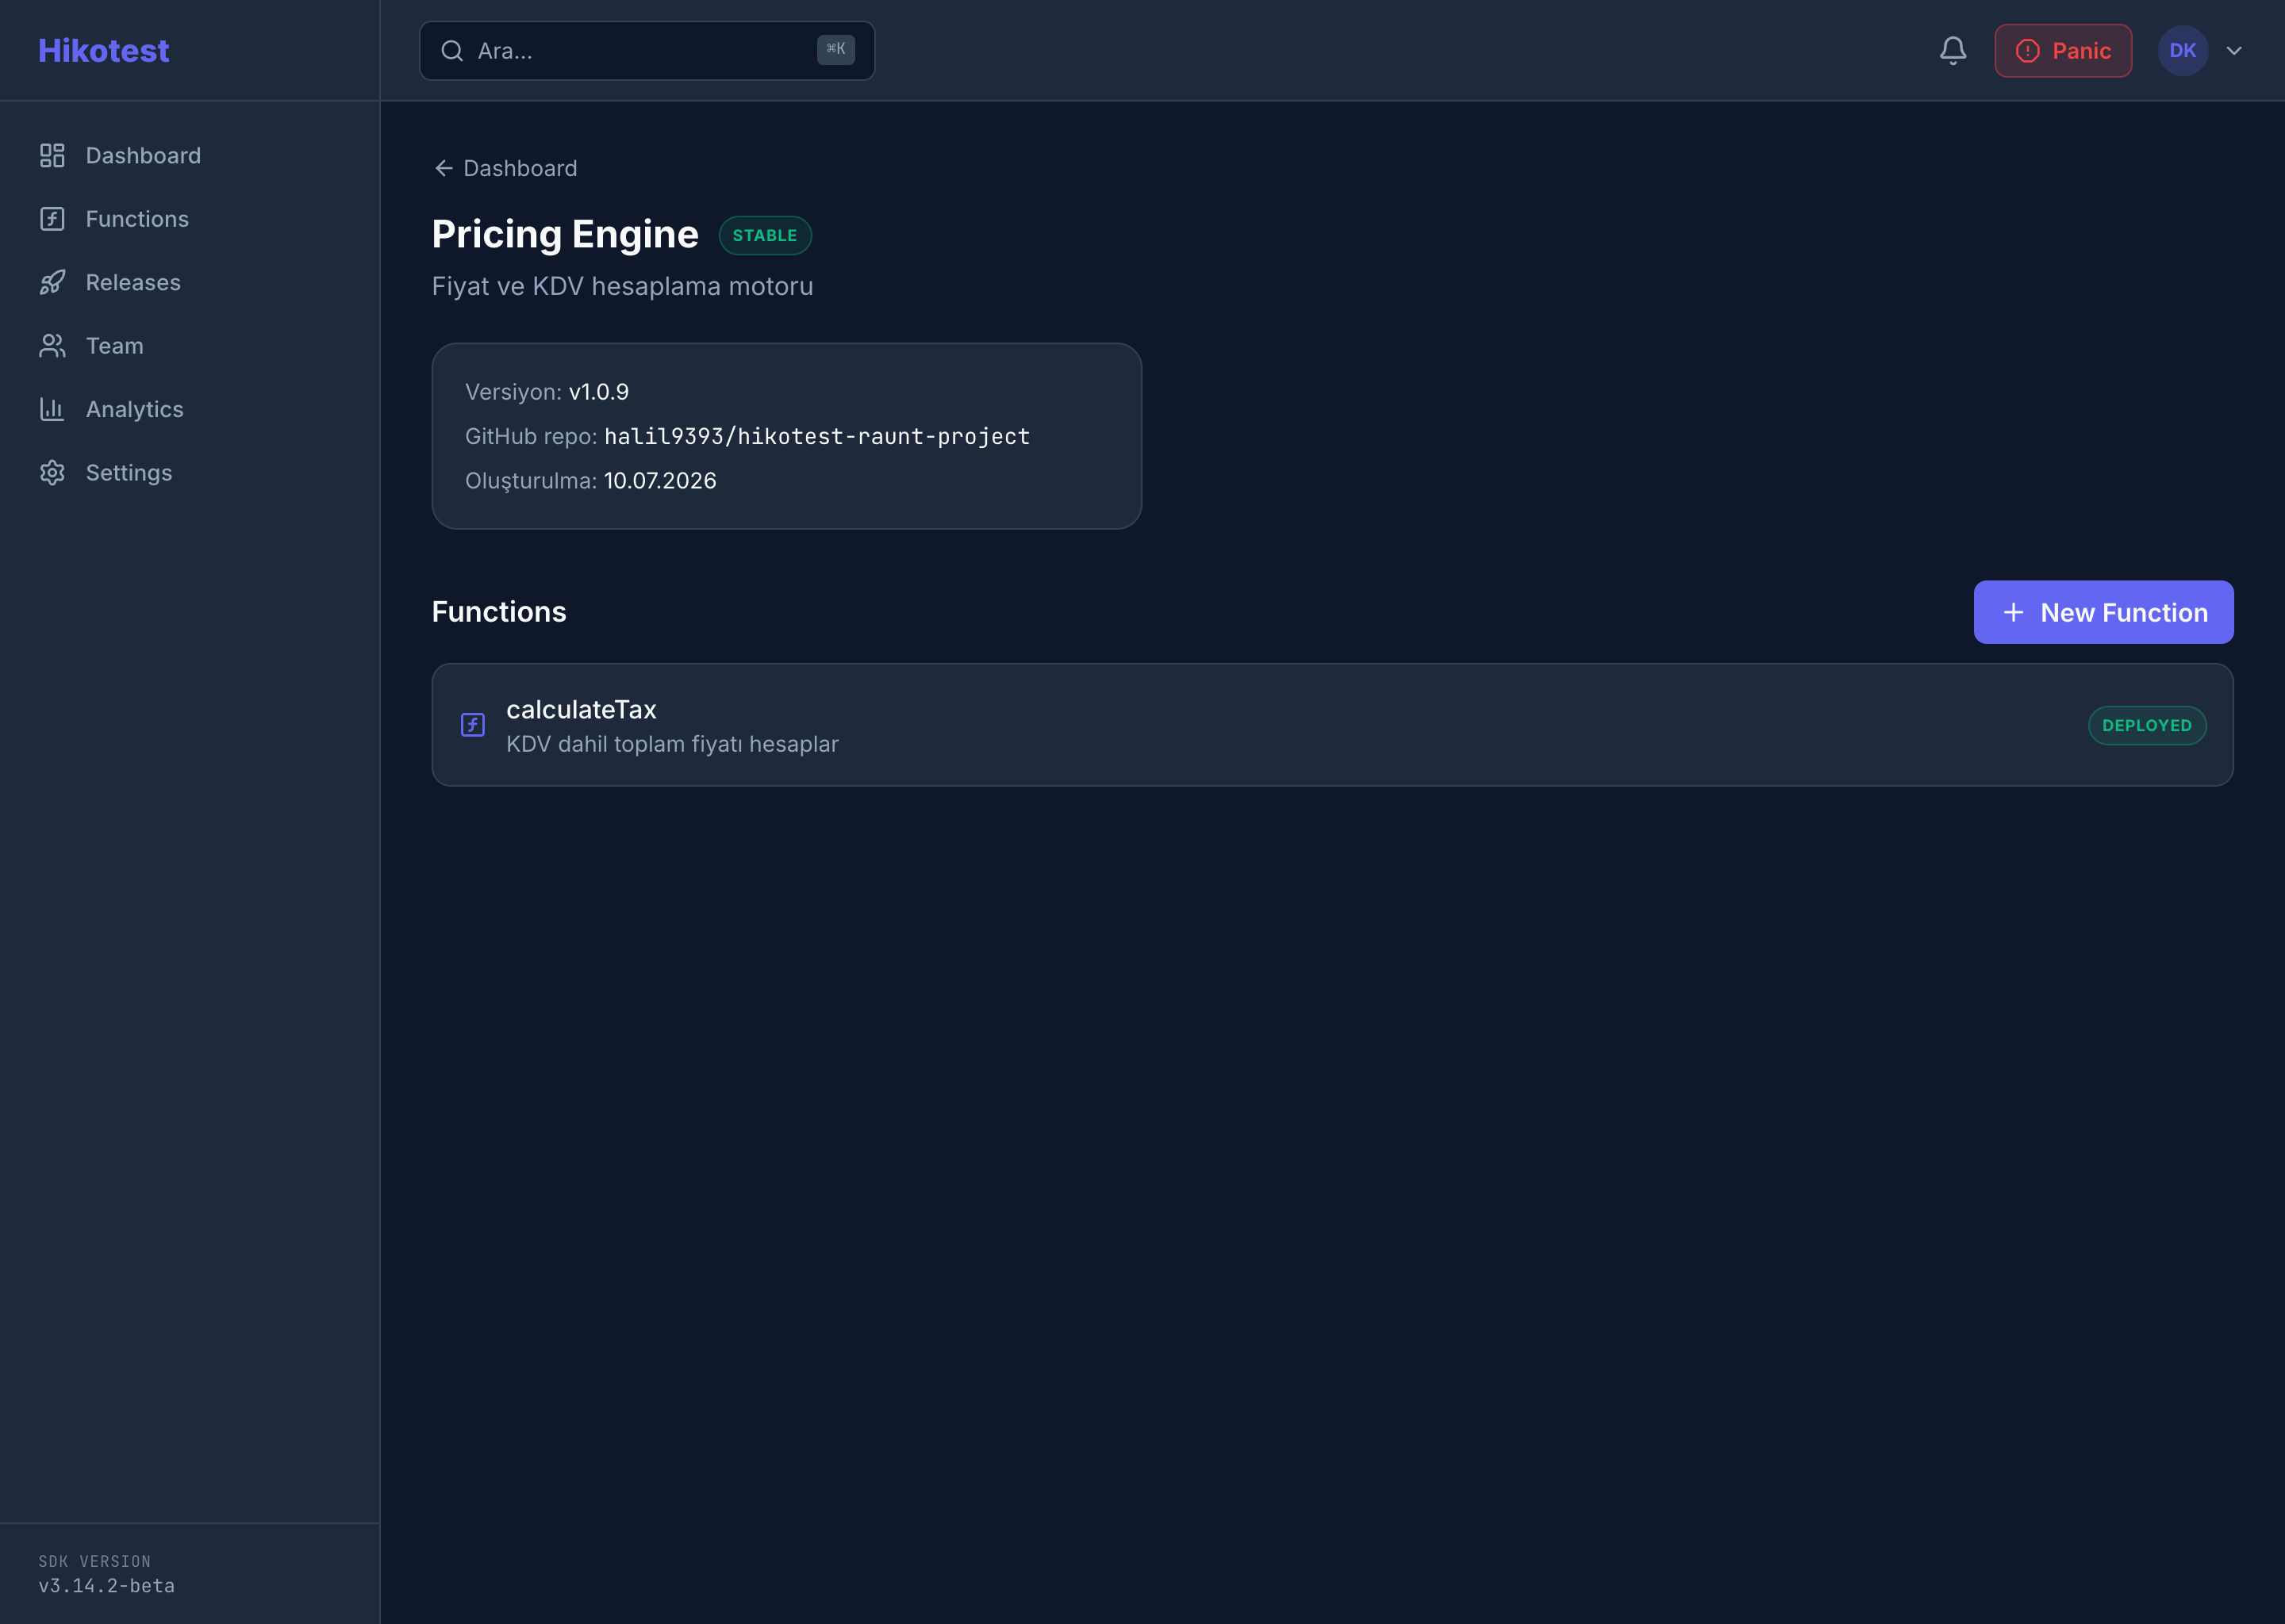Click the Analytics bar chart icon
This screenshot has height=1624, width=2285.
52,409
